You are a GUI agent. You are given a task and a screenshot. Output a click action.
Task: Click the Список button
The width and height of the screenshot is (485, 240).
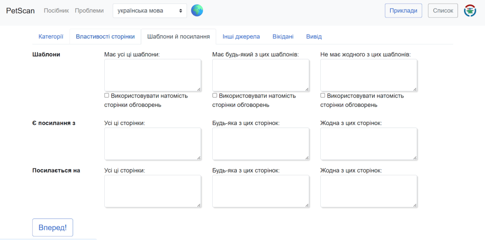(x=443, y=10)
